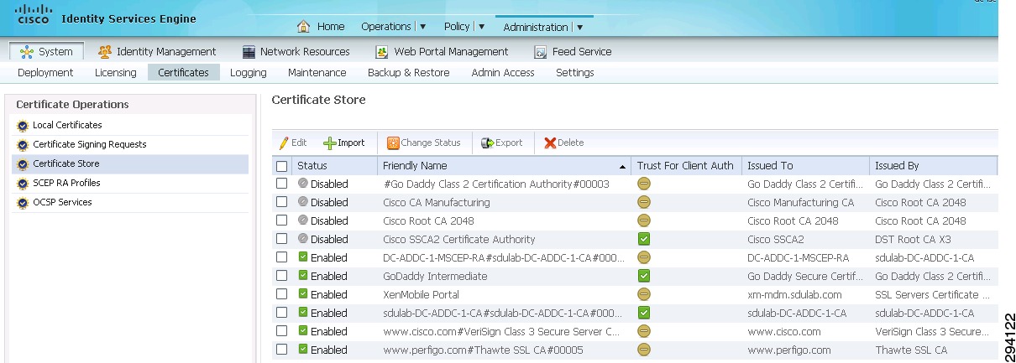Image resolution: width=1016 pixels, height=363 pixels.
Task: Click 'DST Root CA X3' cell
Action: pyautogui.click(x=911, y=240)
